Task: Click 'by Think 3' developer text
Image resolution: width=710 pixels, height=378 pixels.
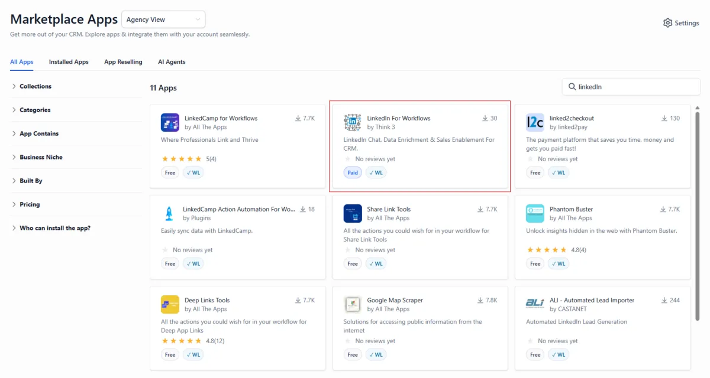Action: coord(381,127)
